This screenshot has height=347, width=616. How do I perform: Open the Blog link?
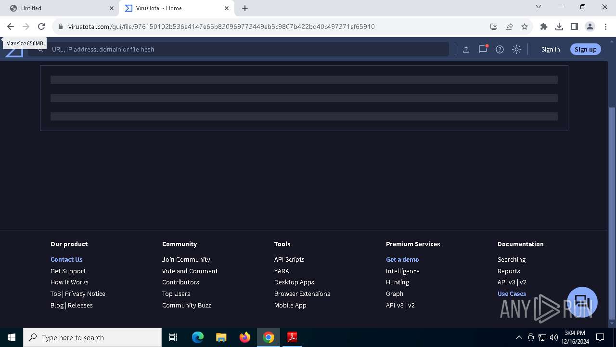57,305
